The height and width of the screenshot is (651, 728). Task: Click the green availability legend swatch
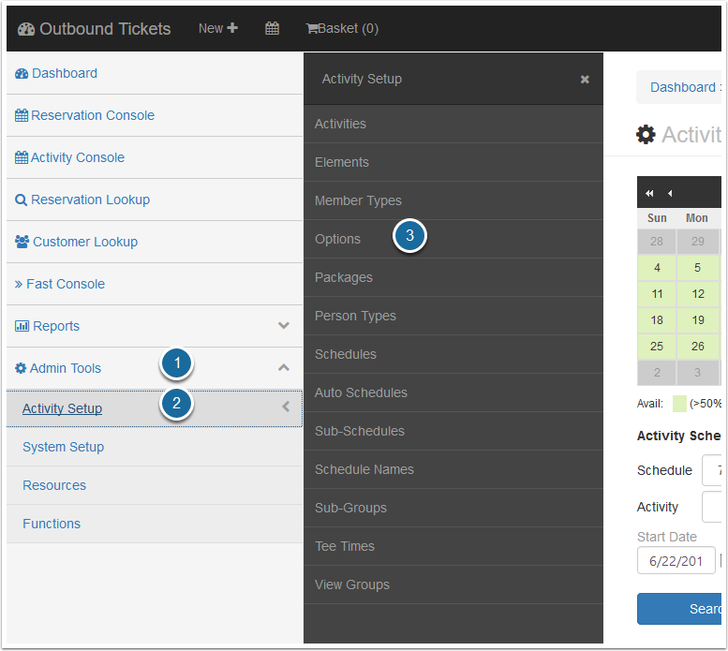tap(679, 404)
